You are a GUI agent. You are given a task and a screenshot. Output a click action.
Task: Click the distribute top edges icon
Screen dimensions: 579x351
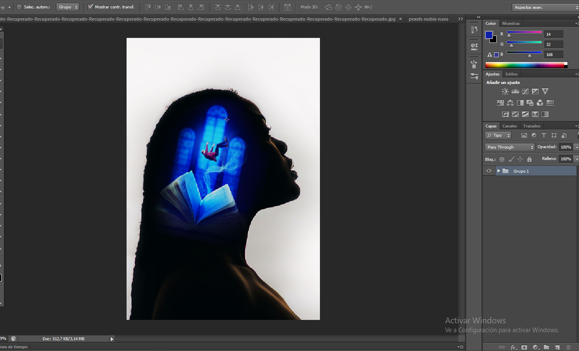pos(218,7)
